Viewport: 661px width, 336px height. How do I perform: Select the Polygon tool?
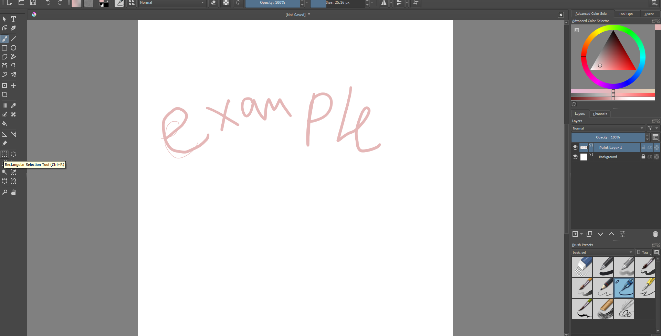point(4,57)
